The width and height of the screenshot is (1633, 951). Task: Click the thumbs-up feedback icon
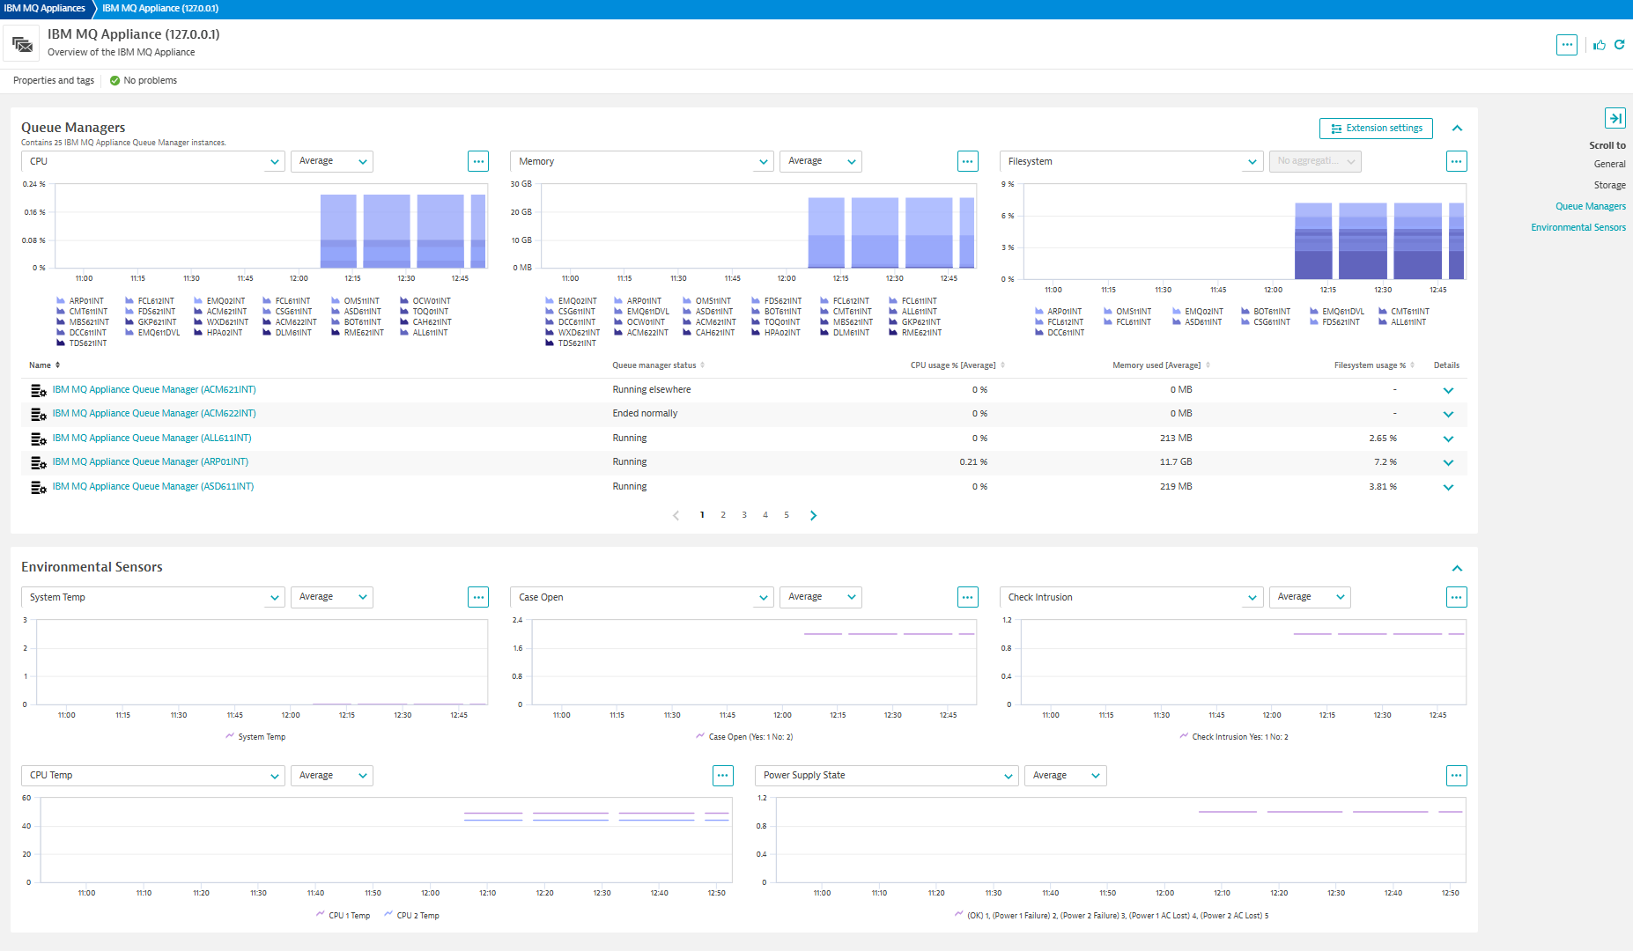click(1600, 45)
